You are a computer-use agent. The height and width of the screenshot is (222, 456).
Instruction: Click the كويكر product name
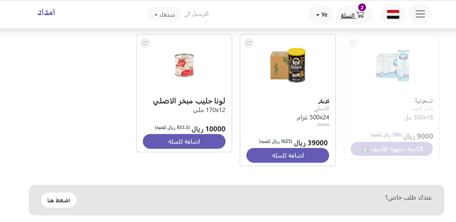tap(323, 101)
